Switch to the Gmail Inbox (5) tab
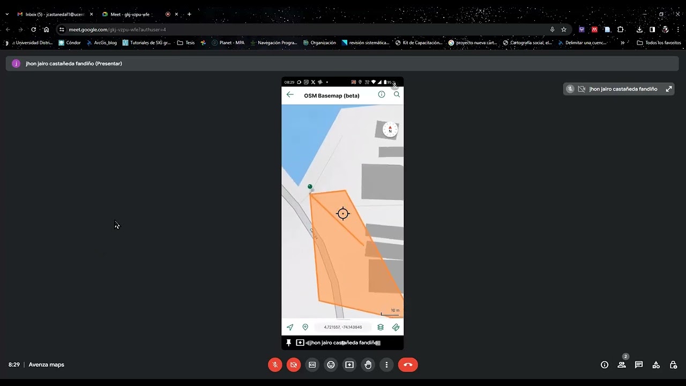 tap(52, 14)
